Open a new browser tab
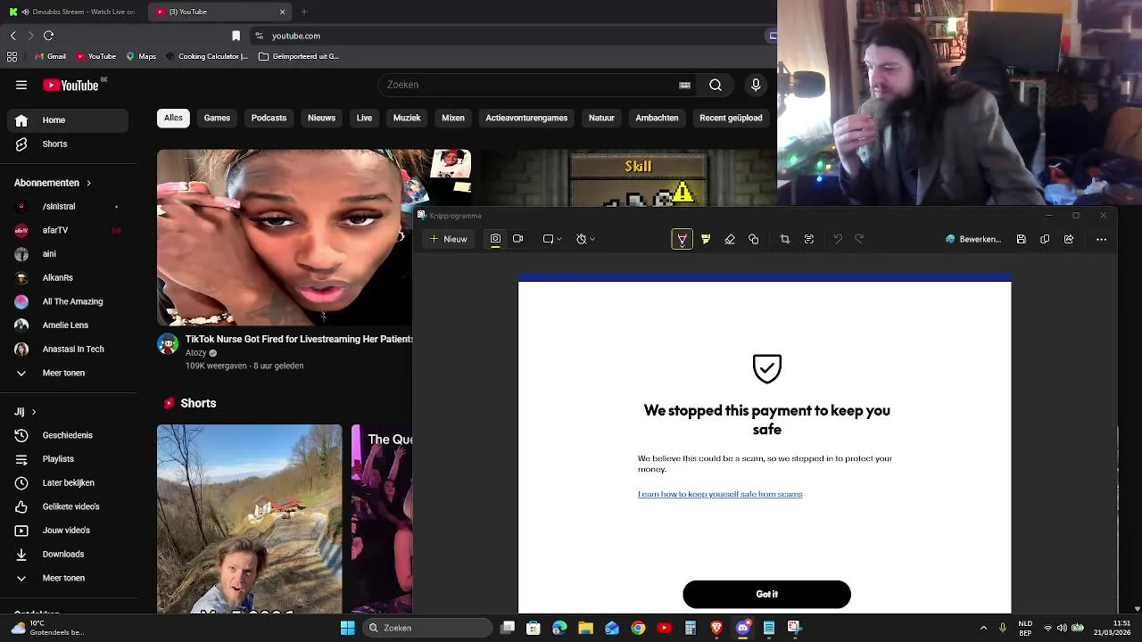1142x642 pixels. pyautogui.click(x=304, y=12)
